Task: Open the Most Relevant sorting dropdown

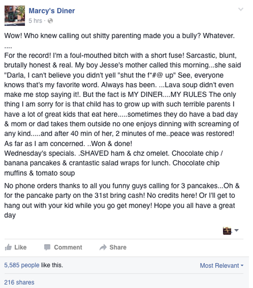Action: (222, 265)
